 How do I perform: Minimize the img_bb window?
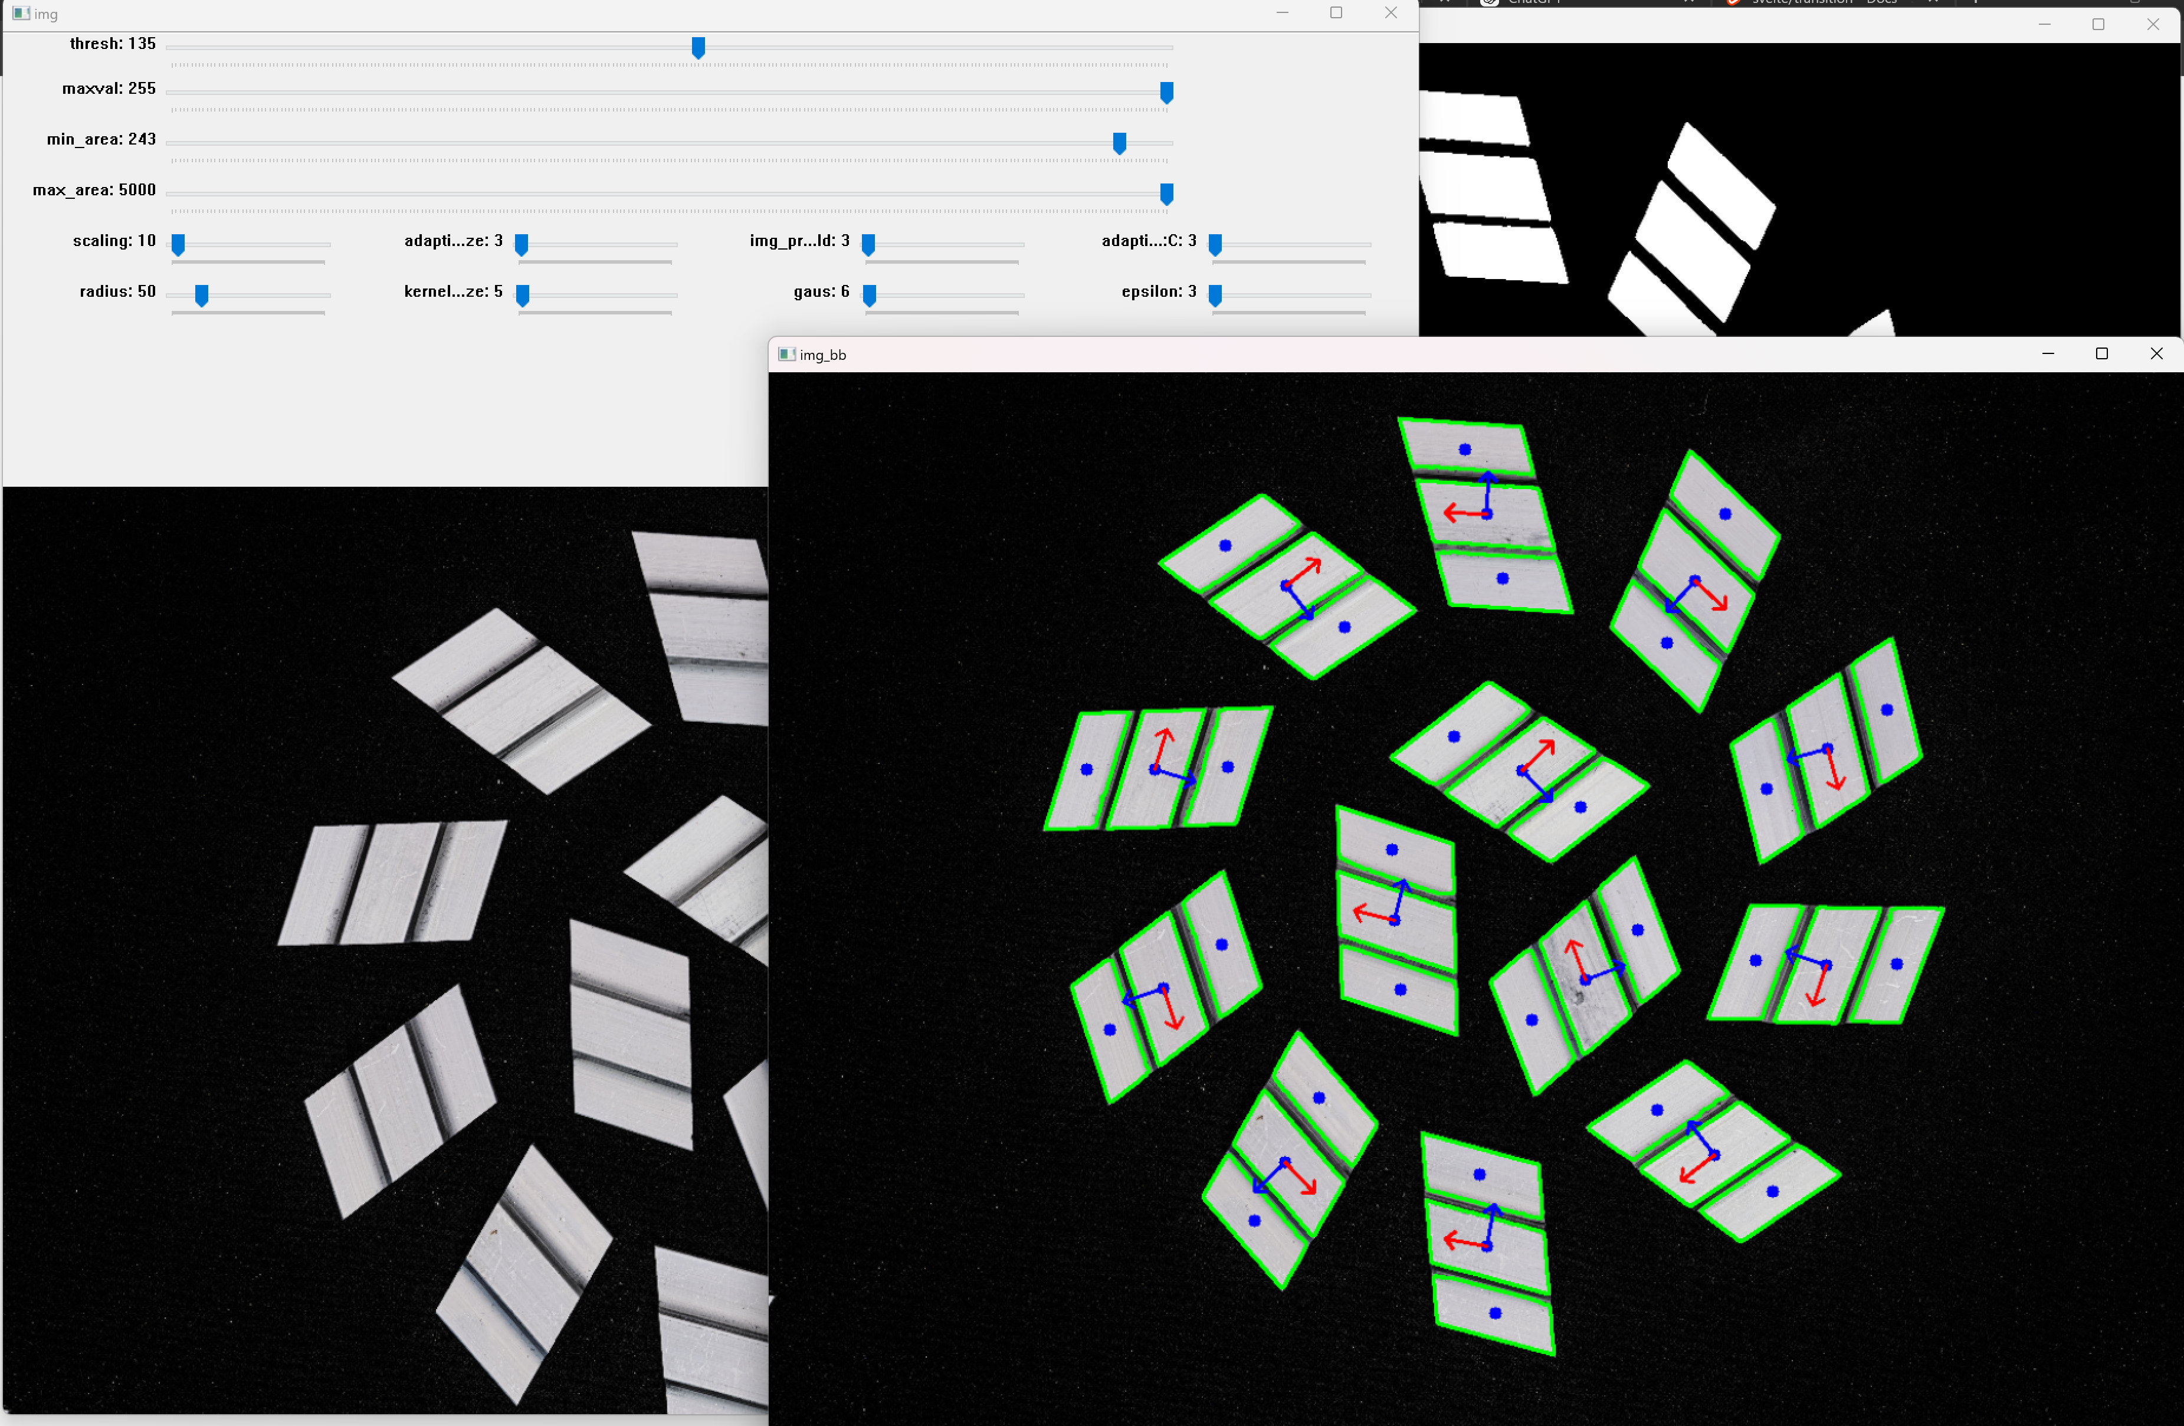(2047, 353)
